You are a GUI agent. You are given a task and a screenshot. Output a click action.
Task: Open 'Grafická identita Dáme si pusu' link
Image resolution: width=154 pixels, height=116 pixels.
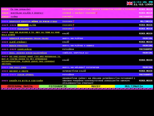33,21
